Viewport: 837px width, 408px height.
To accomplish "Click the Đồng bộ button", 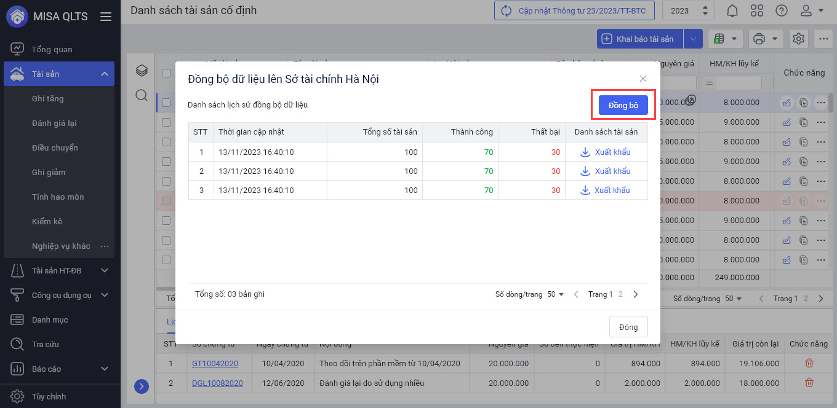I will pos(623,105).
